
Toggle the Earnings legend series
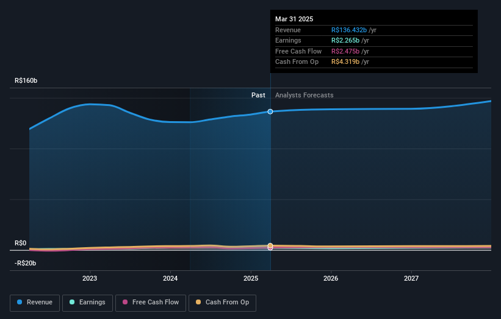click(x=87, y=303)
